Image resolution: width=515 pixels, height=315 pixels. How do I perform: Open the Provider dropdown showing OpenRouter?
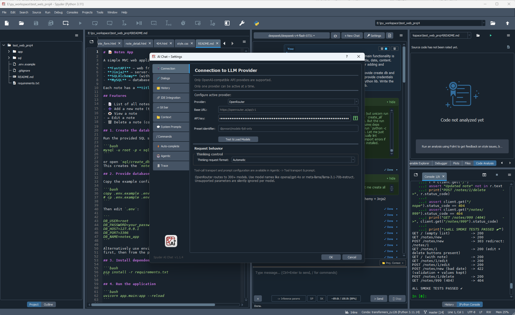(293, 102)
